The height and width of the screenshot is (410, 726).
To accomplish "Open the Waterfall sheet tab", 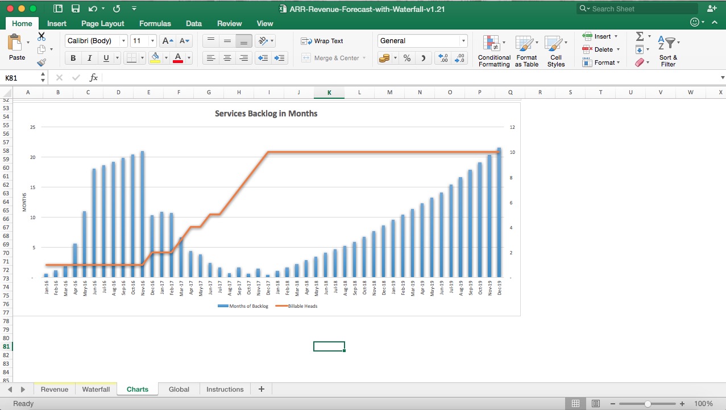I will click(96, 389).
